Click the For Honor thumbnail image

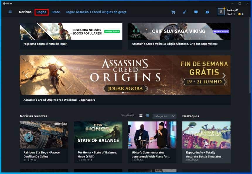tap(98, 135)
